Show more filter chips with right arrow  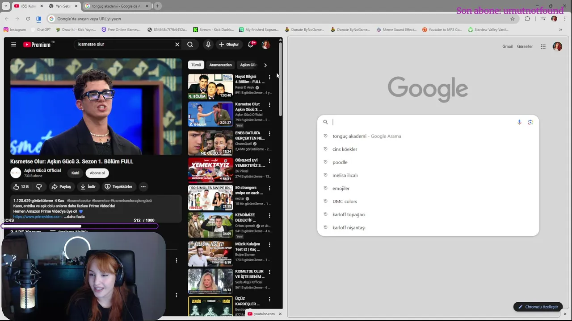coord(265,65)
